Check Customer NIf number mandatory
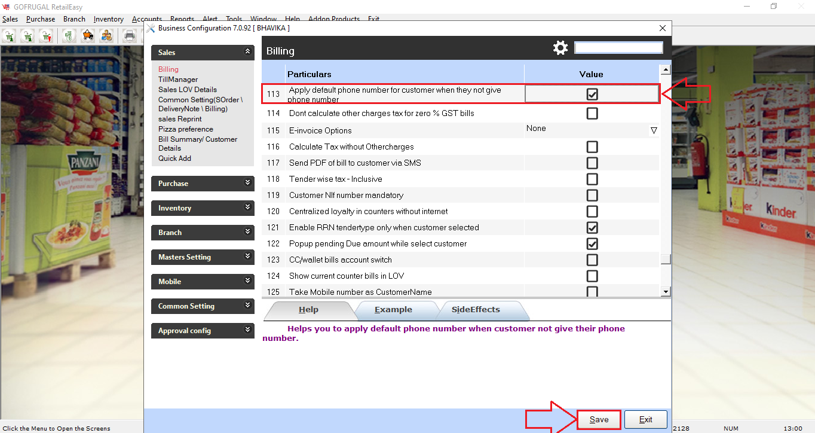 point(592,195)
